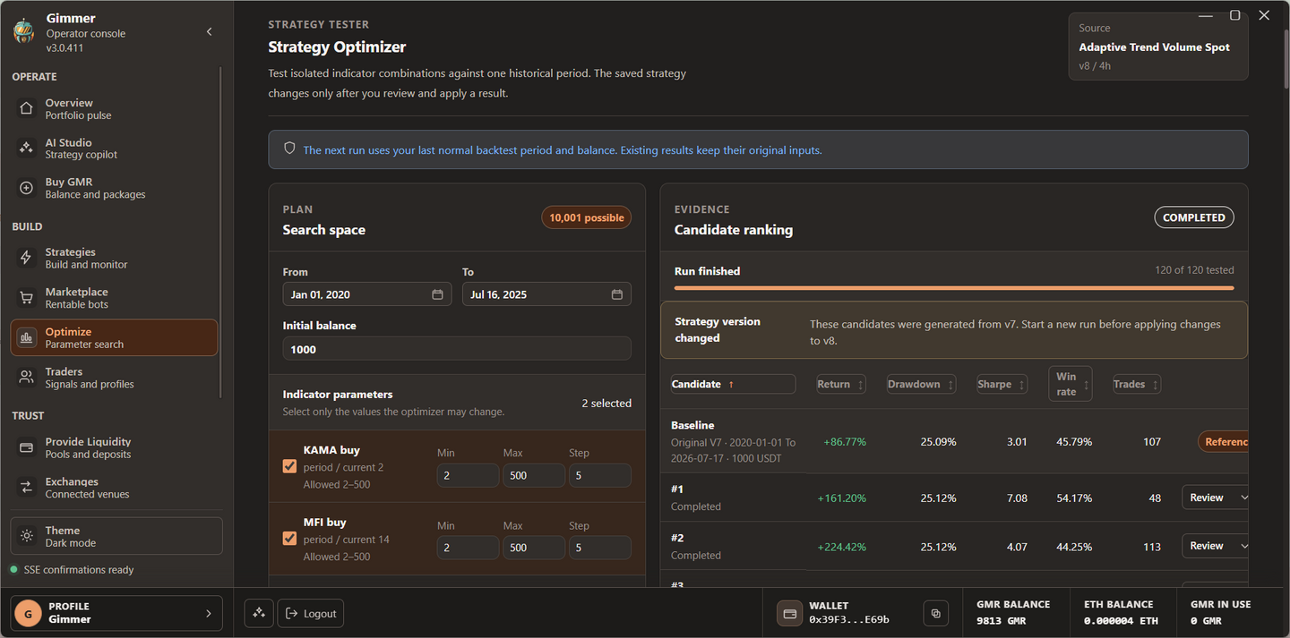Click the Exchanges swap arrows icon
Viewport: 1290px width, 638px height.
click(27, 487)
